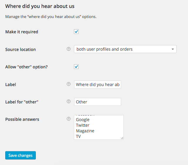188x165 pixels.
Task: Toggle the Allow "other" option checkbox
Action: click(x=76, y=67)
